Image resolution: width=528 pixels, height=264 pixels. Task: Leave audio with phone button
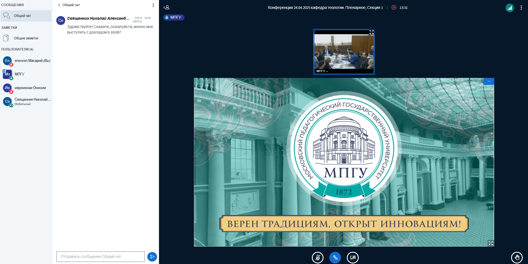tap(335, 257)
